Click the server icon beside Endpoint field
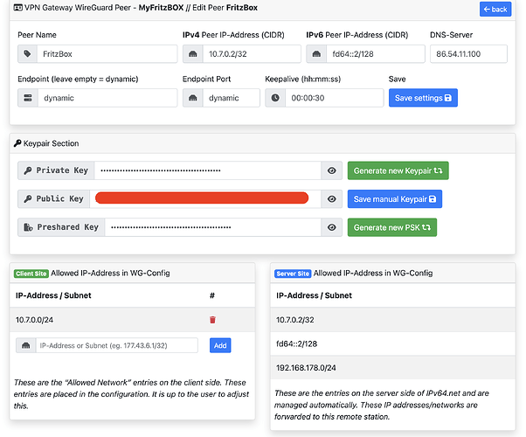Viewport: 526px width, 437px height. click(28, 98)
